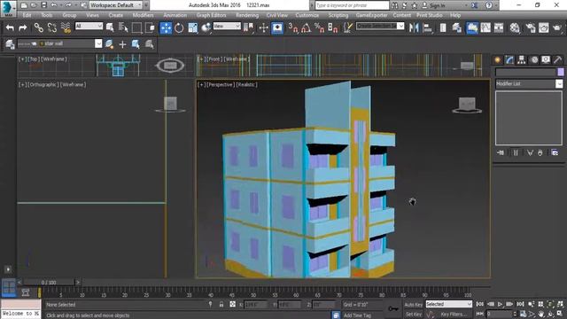Toggle the Selection Lock padlock
567x319 pixels.
coord(221,305)
